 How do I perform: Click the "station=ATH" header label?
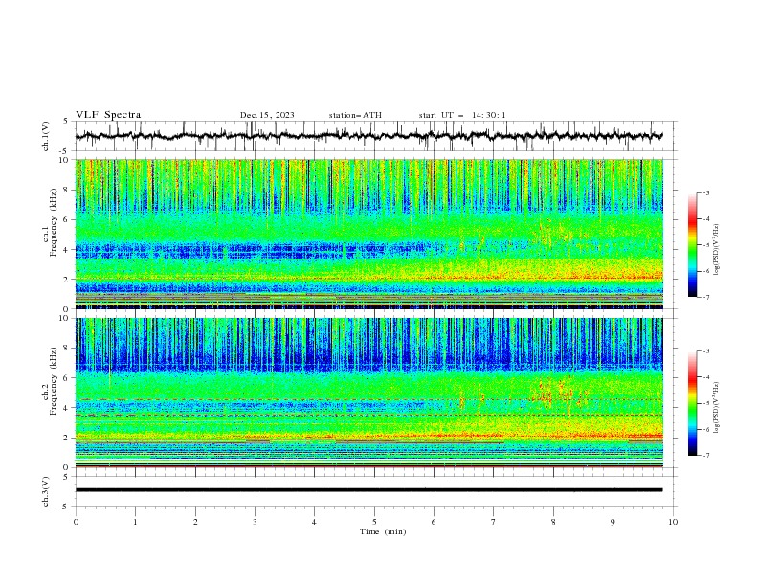coord(355,115)
